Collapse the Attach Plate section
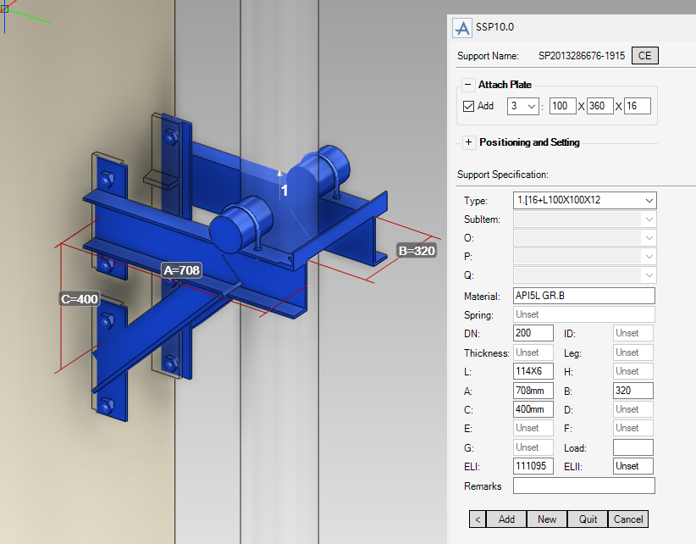Screen dimensions: 696x544 (x=468, y=85)
